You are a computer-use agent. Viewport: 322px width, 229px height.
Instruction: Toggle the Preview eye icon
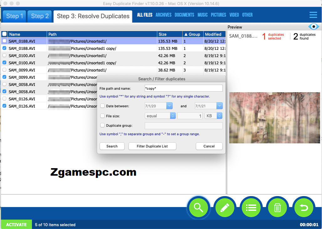point(314,27)
